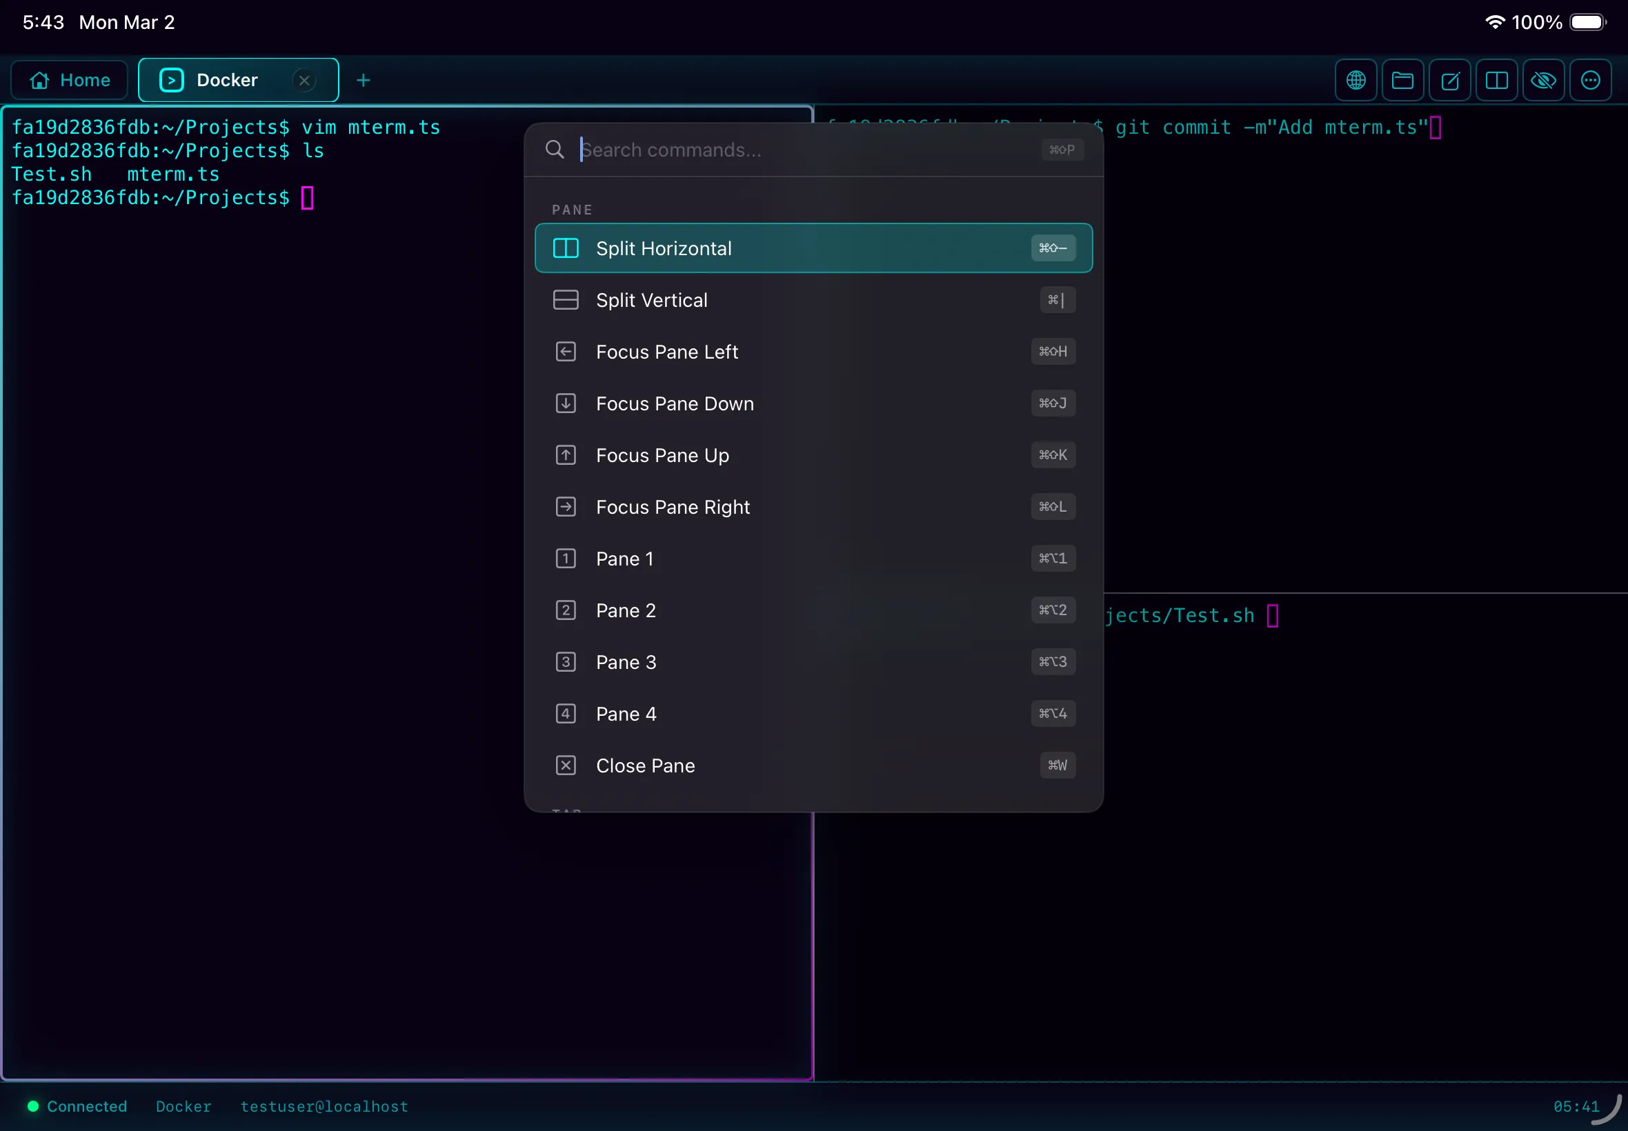
Task: Toggle the crossed-eye visibility icon
Action: pyautogui.click(x=1543, y=80)
